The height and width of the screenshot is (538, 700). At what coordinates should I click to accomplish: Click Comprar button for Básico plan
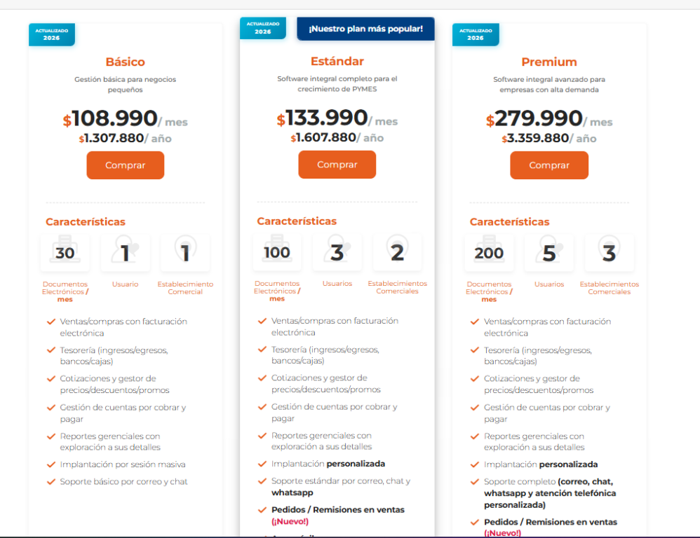point(126,165)
